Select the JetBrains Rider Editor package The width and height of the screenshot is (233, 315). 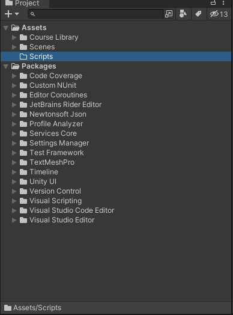pos(65,105)
